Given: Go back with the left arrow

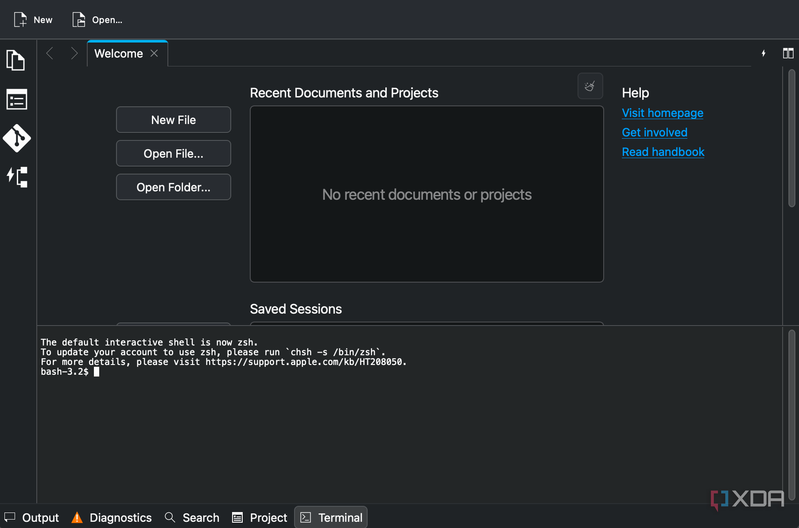Looking at the screenshot, I should coord(50,54).
